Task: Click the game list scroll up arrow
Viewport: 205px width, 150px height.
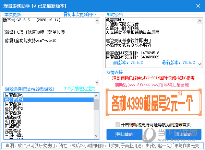Action: (x=96, y=96)
